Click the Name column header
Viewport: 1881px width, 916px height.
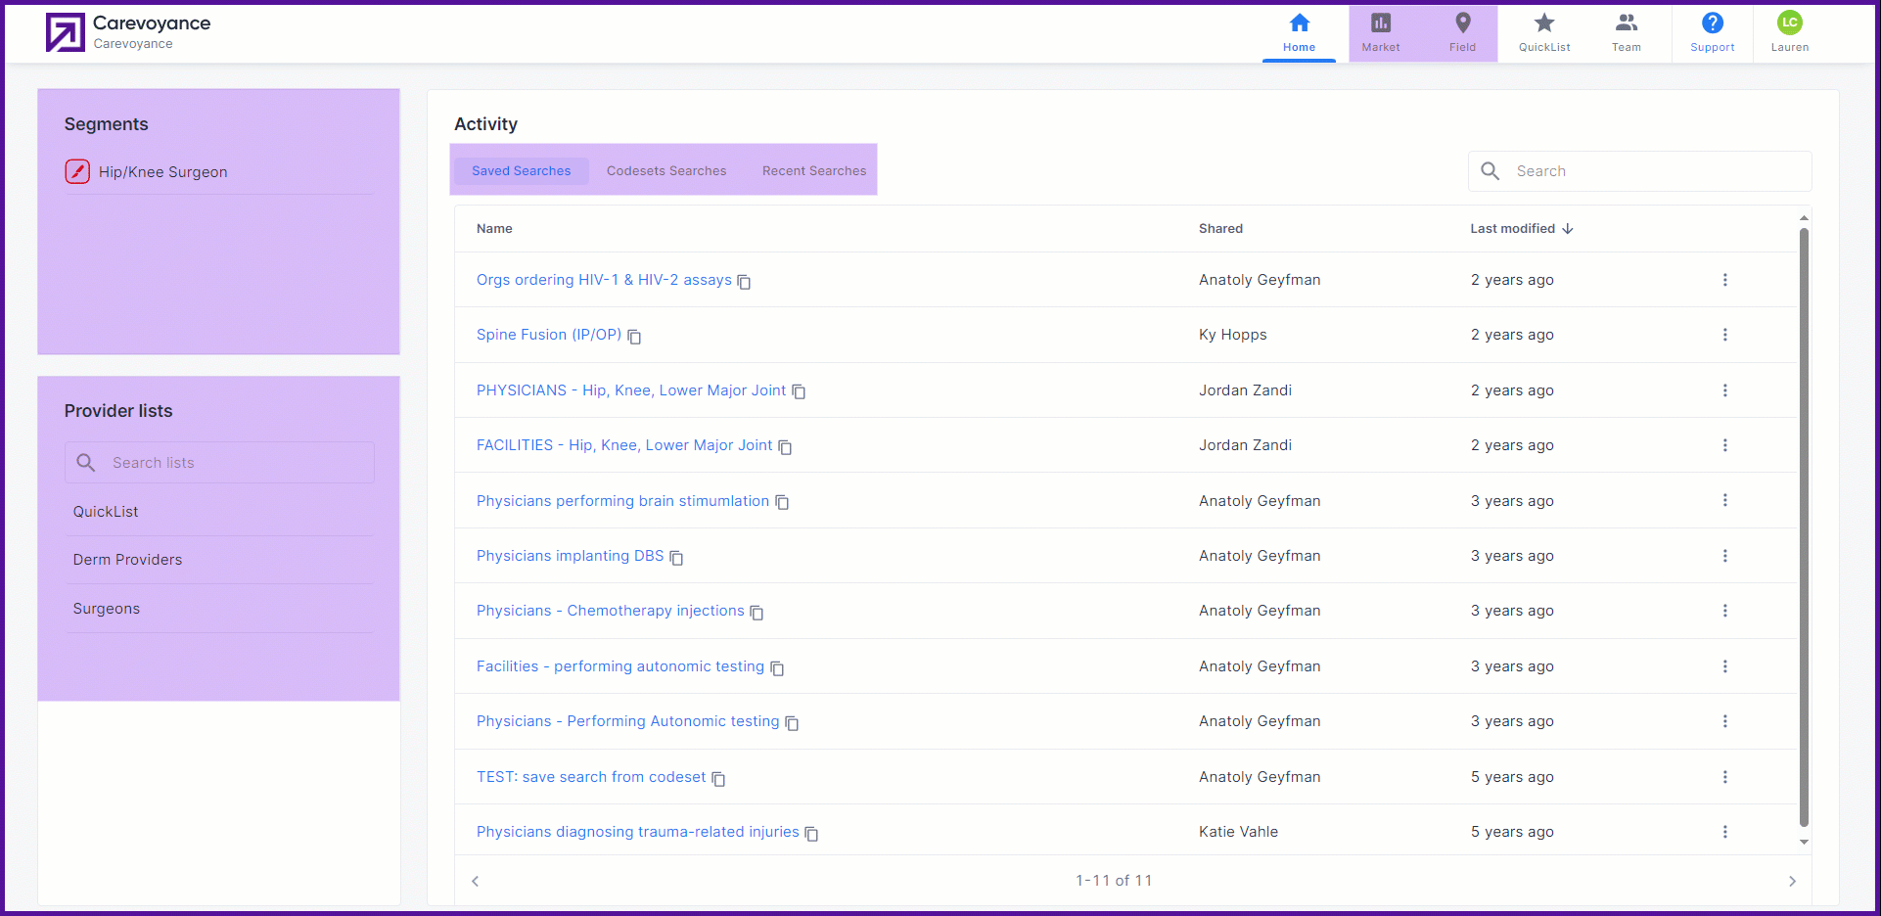pyautogui.click(x=494, y=229)
